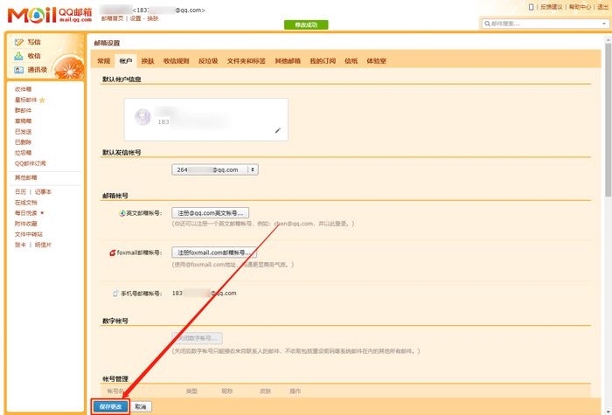Open the search options dropdown arrow
Screen dimensions: 612x415
[604, 24]
